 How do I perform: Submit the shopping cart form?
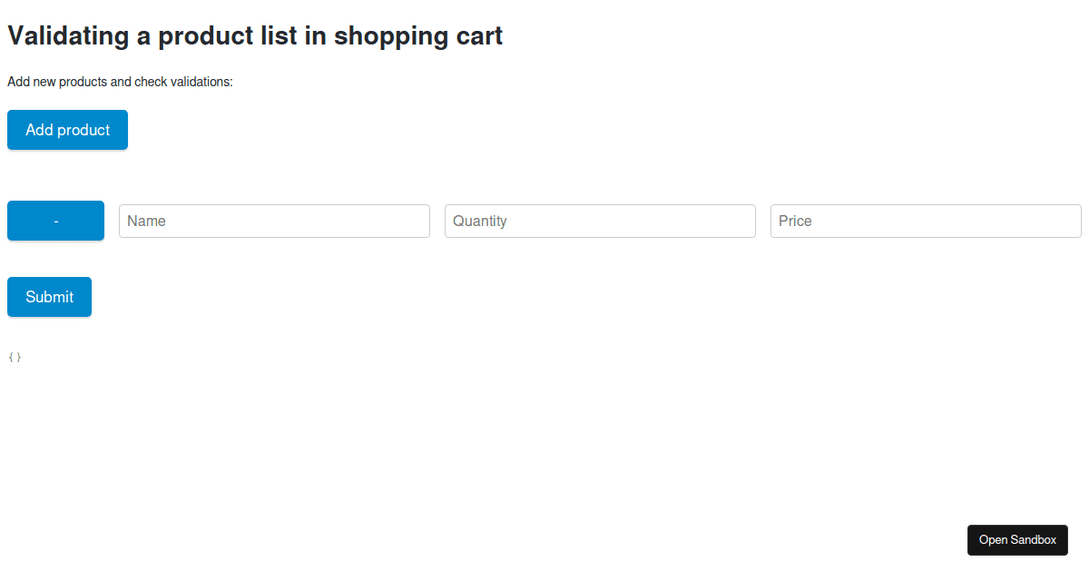pos(49,296)
